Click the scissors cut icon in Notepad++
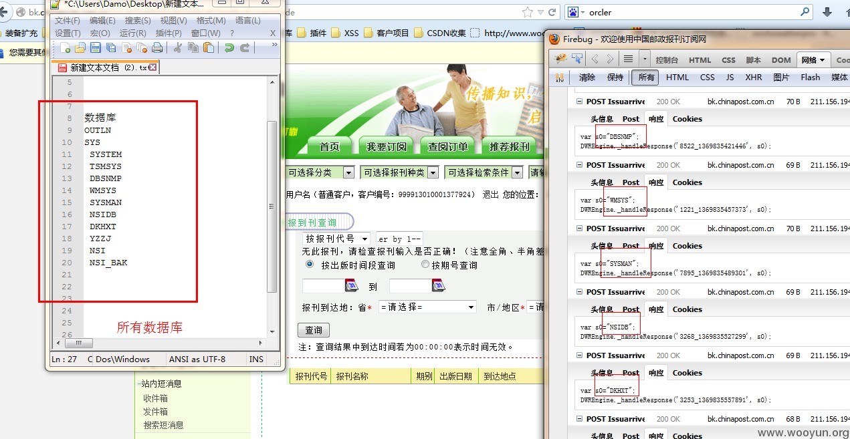The image size is (850, 439). 178,47
